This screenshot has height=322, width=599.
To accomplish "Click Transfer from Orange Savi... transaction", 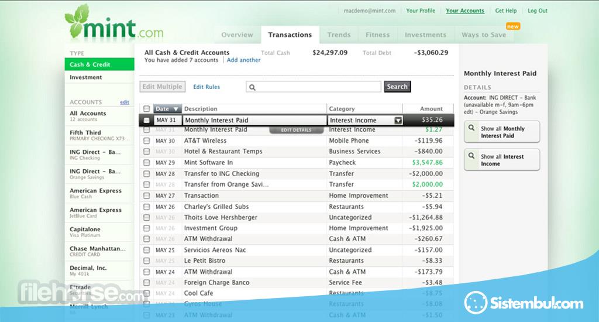I will coord(226,184).
